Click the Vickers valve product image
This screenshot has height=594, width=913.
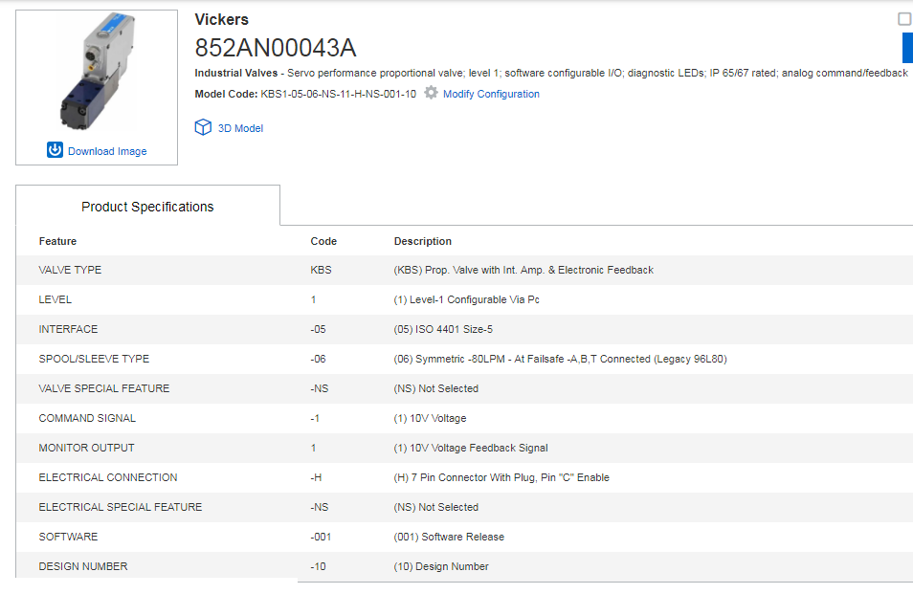[x=97, y=72]
